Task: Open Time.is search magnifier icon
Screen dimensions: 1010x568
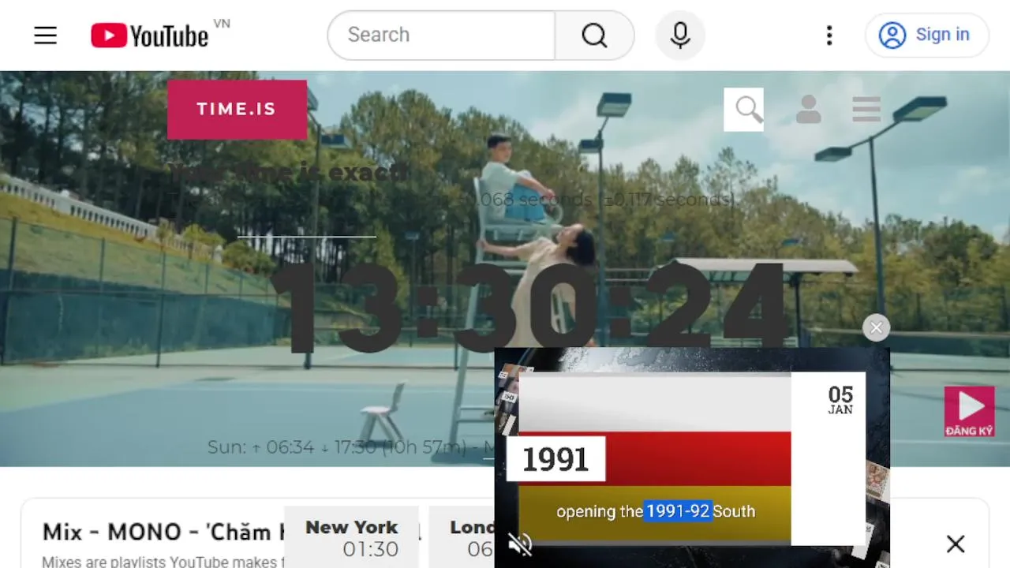Action: coord(743,109)
